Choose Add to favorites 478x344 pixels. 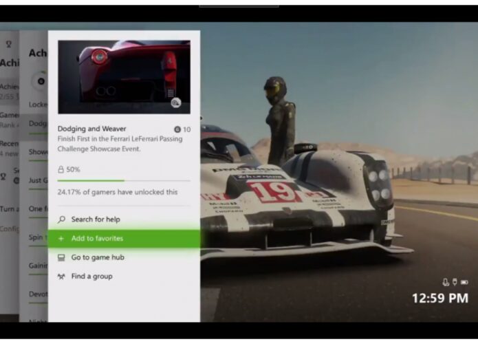124,239
